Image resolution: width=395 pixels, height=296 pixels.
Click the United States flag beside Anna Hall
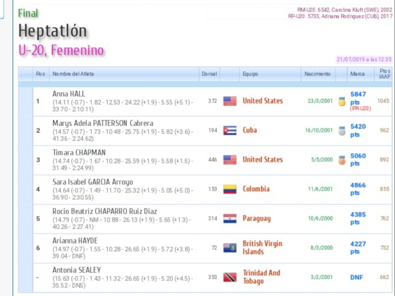pyautogui.click(x=230, y=101)
